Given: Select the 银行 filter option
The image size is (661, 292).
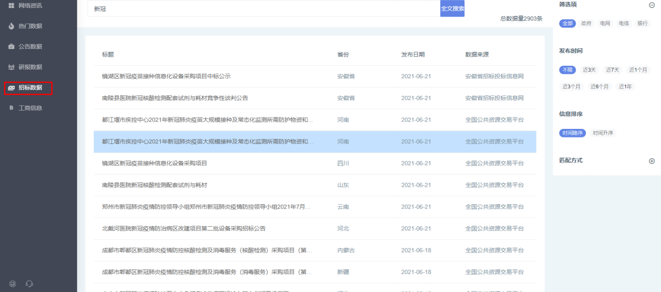Looking at the screenshot, I should 642,24.
